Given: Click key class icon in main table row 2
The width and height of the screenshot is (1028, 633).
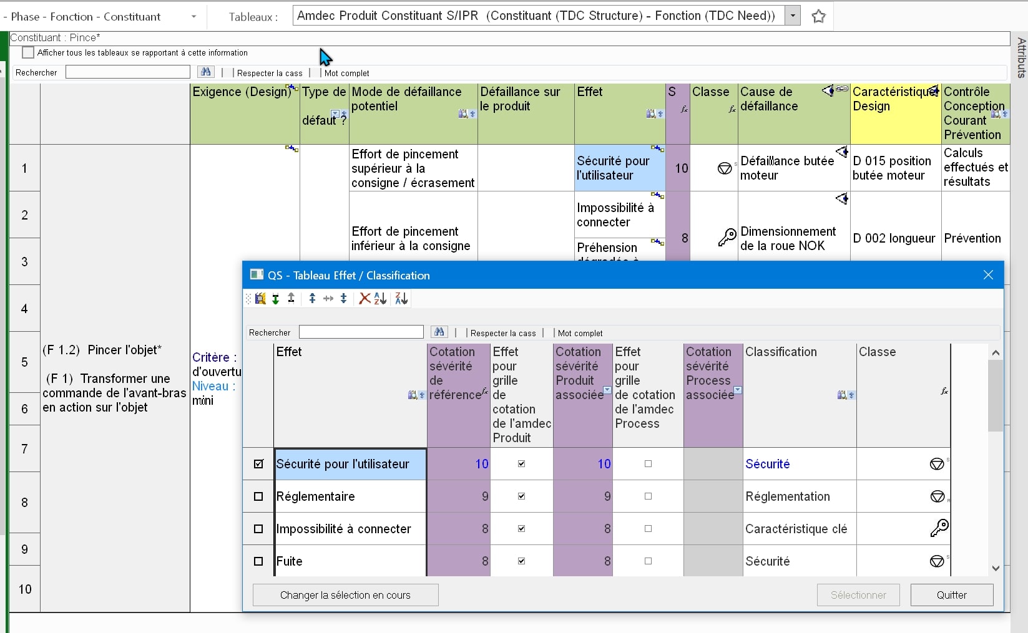Looking at the screenshot, I should (727, 238).
